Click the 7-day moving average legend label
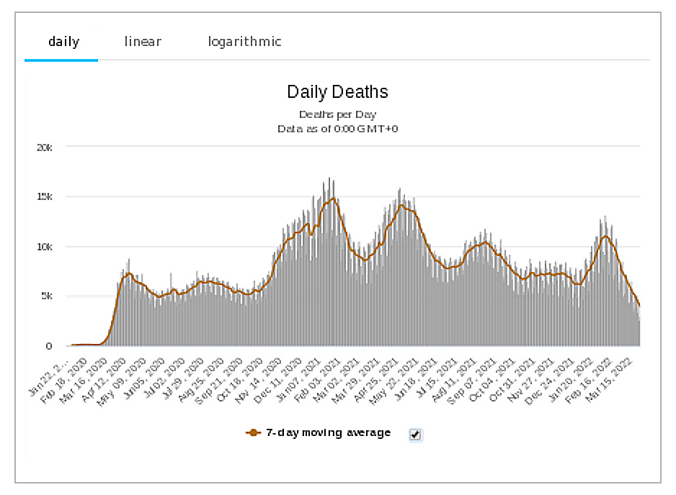The height and width of the screenshot is (495, 676). 328,433
